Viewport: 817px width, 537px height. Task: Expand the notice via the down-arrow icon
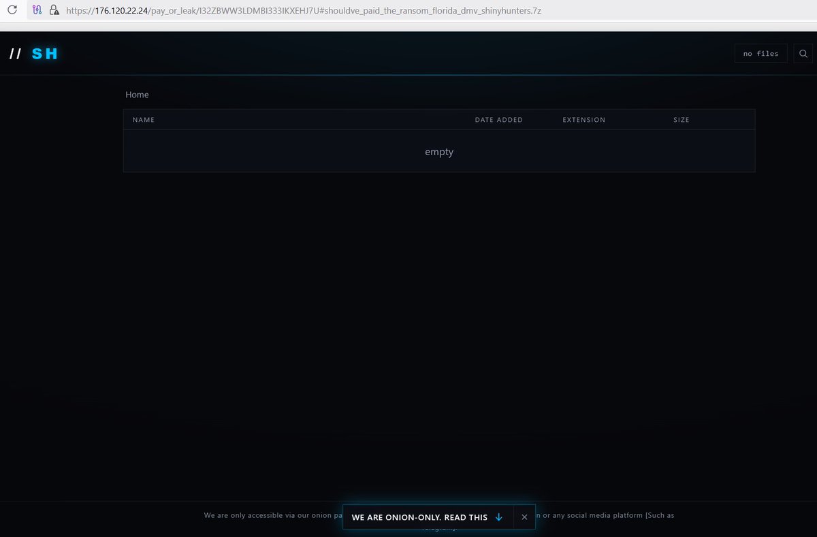499,517
